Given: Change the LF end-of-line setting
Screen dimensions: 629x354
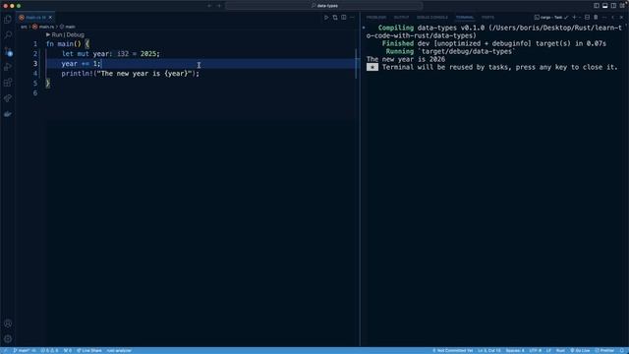Looking at the screenshot, I should (548, 351).
